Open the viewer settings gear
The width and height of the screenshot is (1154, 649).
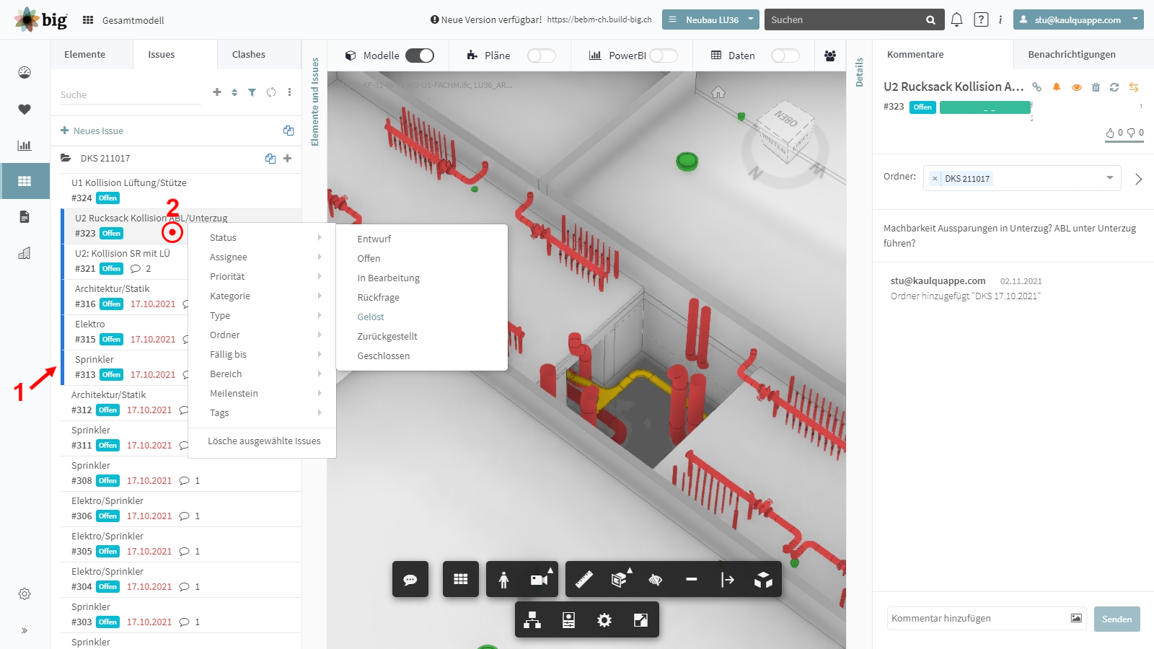(604, 619)
